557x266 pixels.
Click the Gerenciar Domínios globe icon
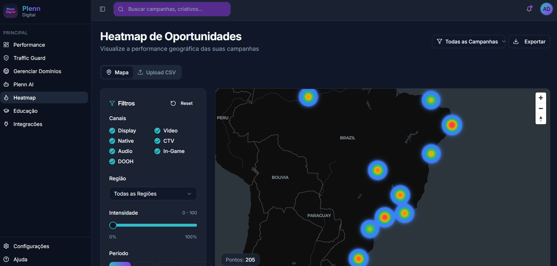[x=6, y=71]
